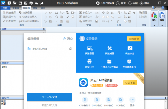Click 登录 in the title bar

(x=121, y=3)
